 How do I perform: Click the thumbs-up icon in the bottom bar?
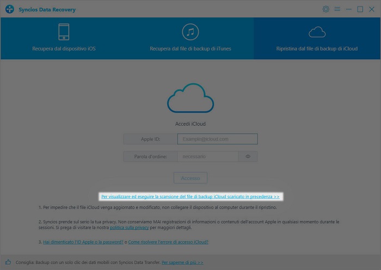tap(8, 262)
